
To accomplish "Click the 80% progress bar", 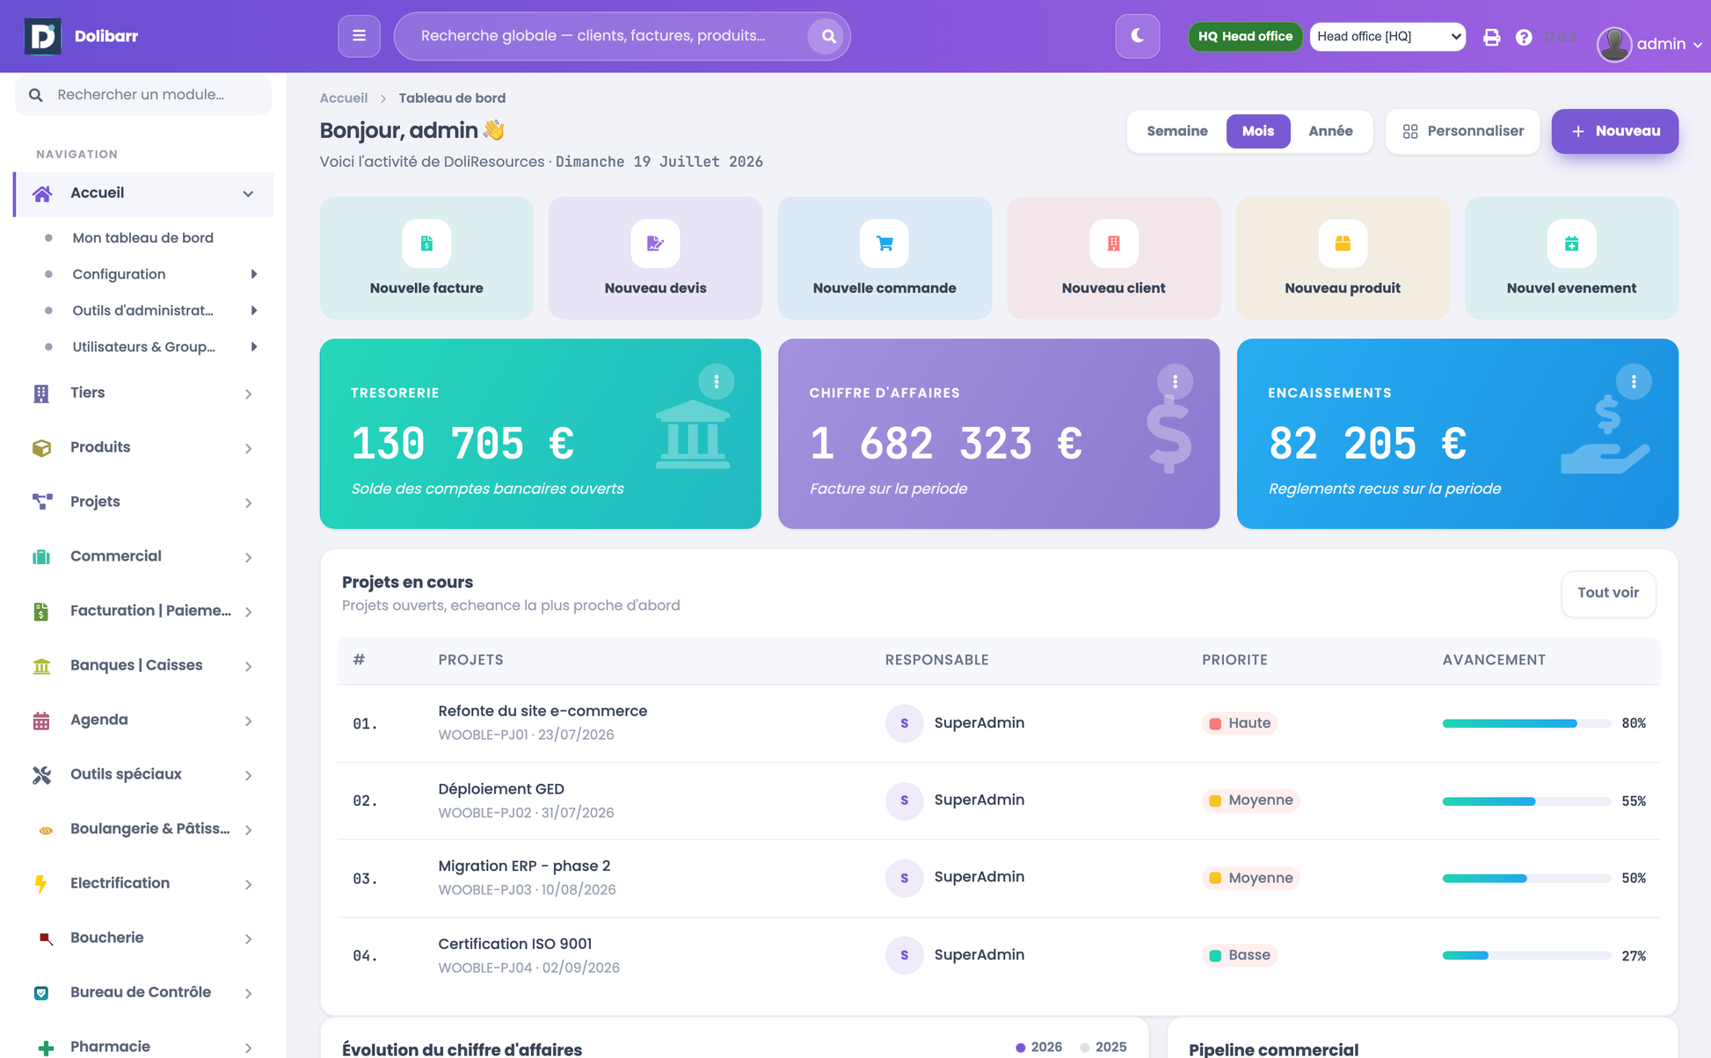I will pos(1525,723).
